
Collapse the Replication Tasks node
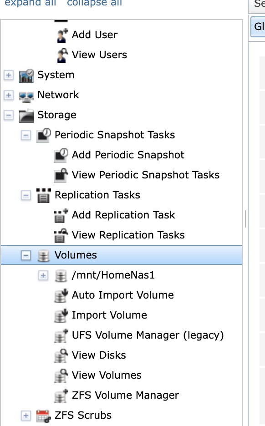coord(26,195)
